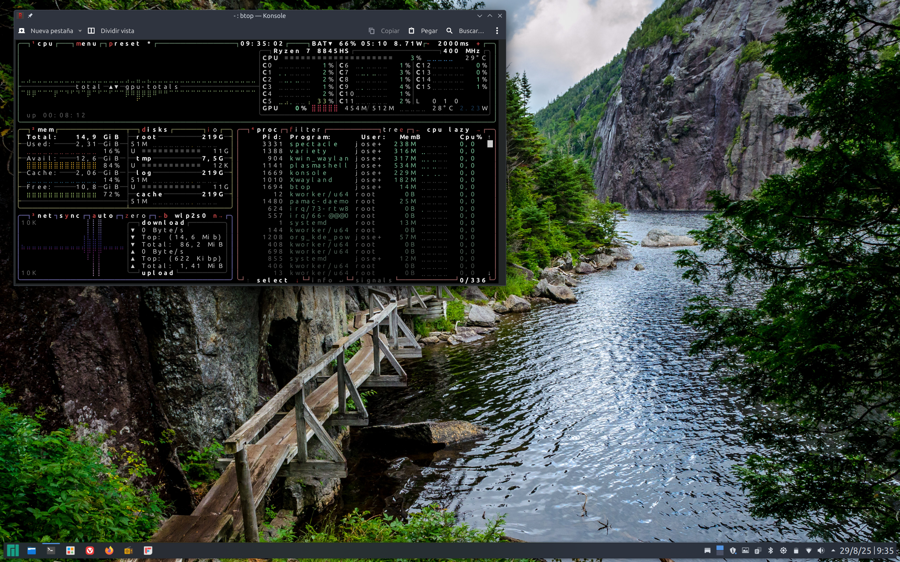Click the Wi-Fi network tray icon
The height and width of the screenshot is (562, 900).
[x=809, y=550]
